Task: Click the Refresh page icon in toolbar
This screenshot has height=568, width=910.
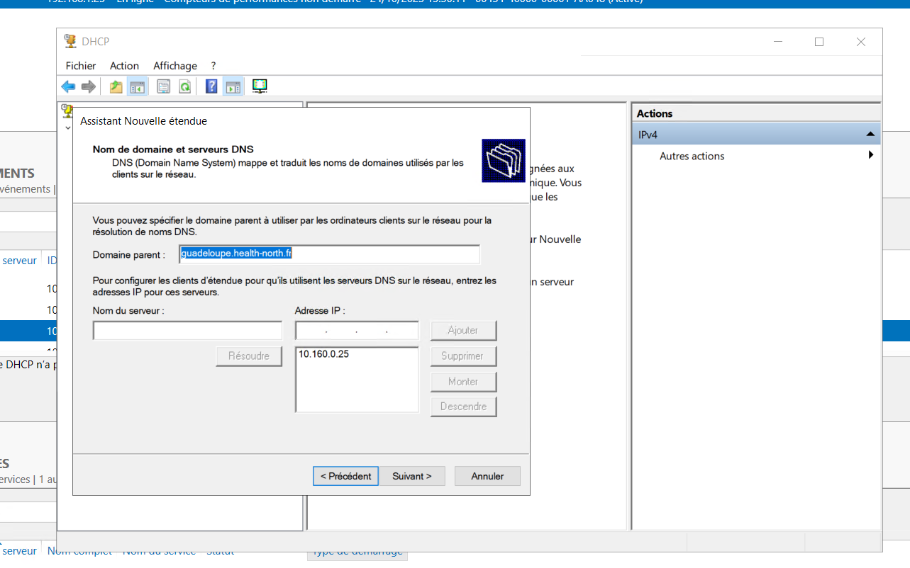Action: pos(184,86)
